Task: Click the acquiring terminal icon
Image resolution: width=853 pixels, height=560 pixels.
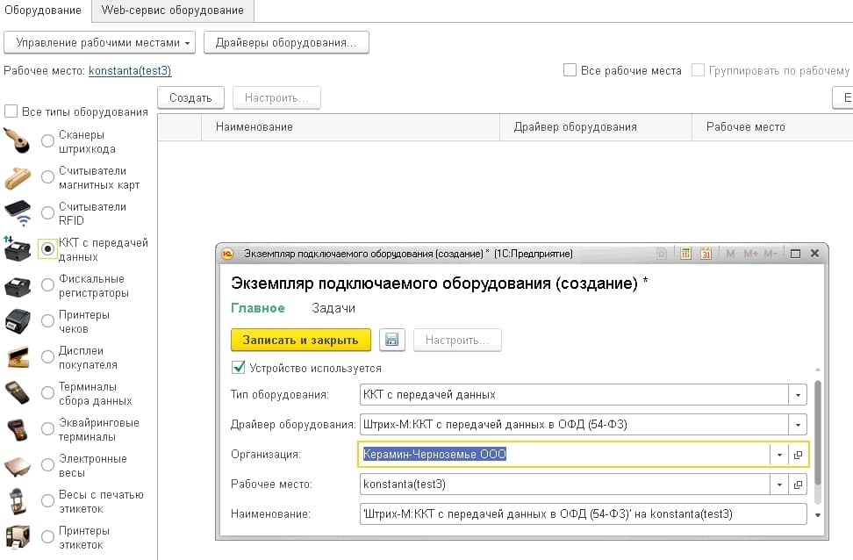Action: (18, 429)
